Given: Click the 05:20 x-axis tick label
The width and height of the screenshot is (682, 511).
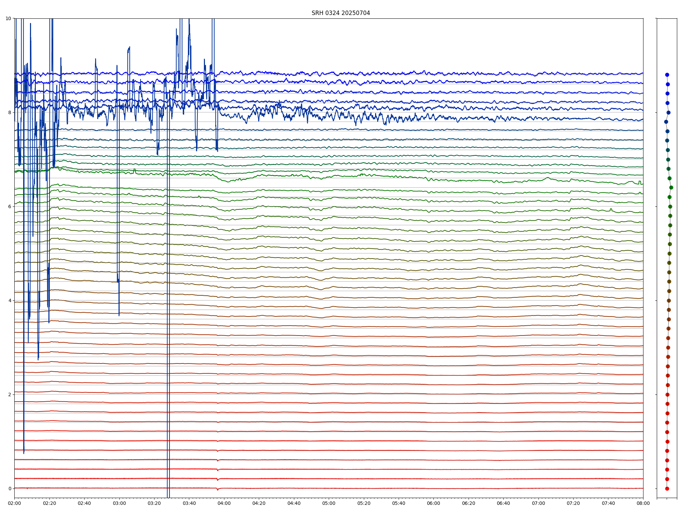Looking at the screenshot, I should click(x=364, y=503).
